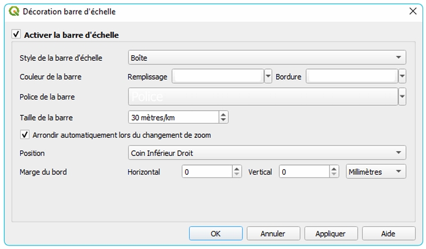Click the Appliquer button
Screen dimensions: 426x249
(331, 234)
